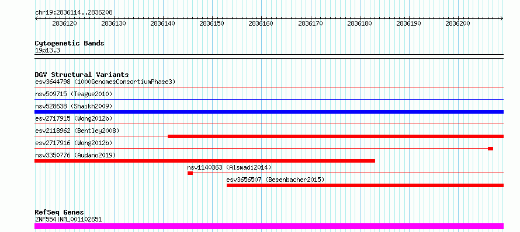Click the thick blue nsv528638 variant bar
The height and width of the screenshot is (232, 520).
point(269,112)
